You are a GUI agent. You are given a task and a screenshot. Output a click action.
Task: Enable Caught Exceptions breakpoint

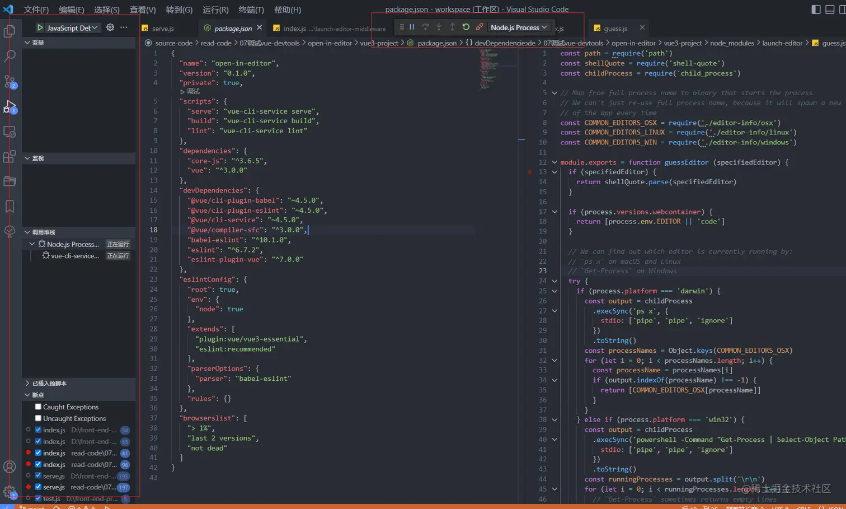coord(38,407)
